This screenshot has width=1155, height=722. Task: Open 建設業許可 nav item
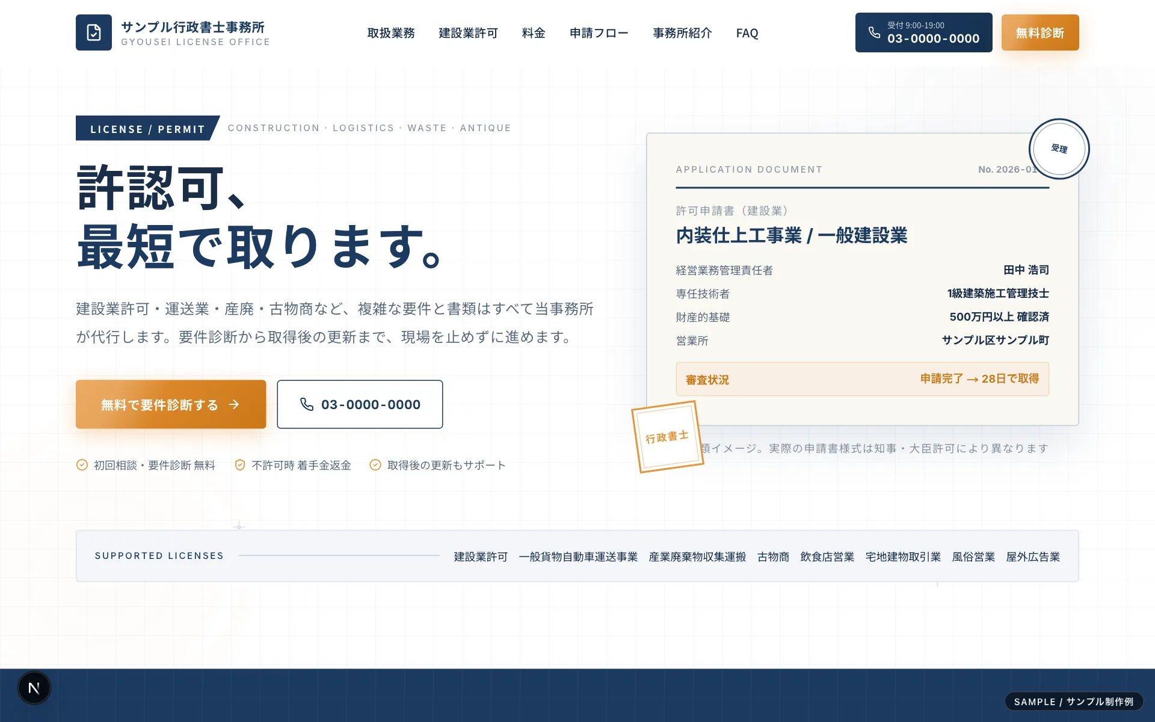[x=468, y=33]
